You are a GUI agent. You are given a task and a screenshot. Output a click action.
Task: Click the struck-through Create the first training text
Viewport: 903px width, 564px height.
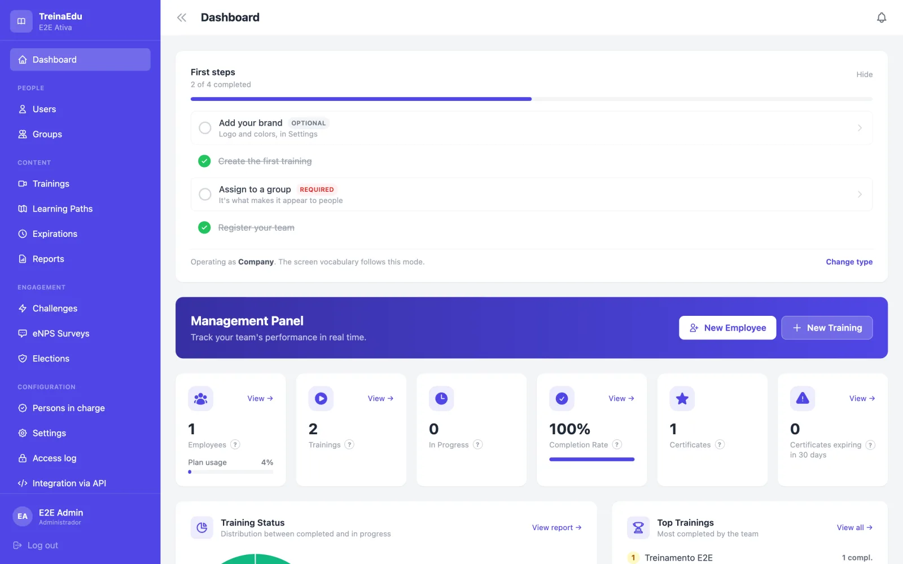[265, 161]
